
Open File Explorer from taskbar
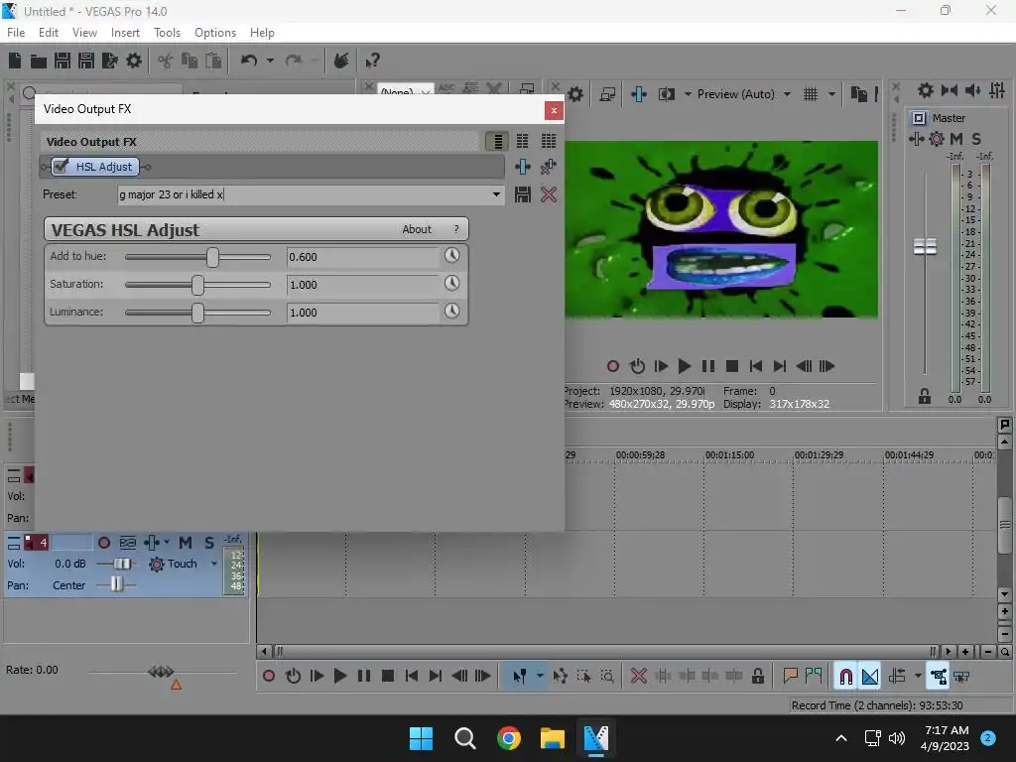click(x=553, y=738)
